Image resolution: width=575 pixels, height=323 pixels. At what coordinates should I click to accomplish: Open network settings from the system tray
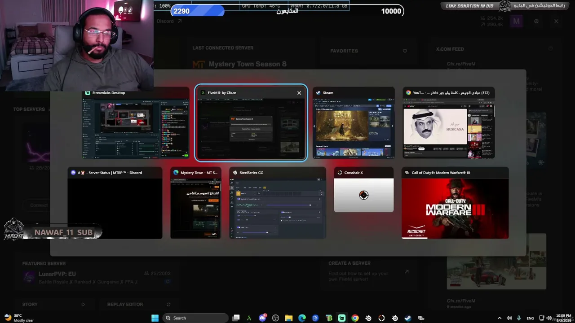click(x=542, y=318)
